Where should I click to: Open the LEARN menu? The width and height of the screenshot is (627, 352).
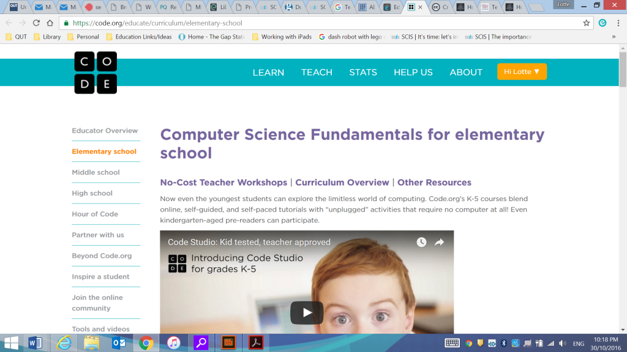[268, 73]
